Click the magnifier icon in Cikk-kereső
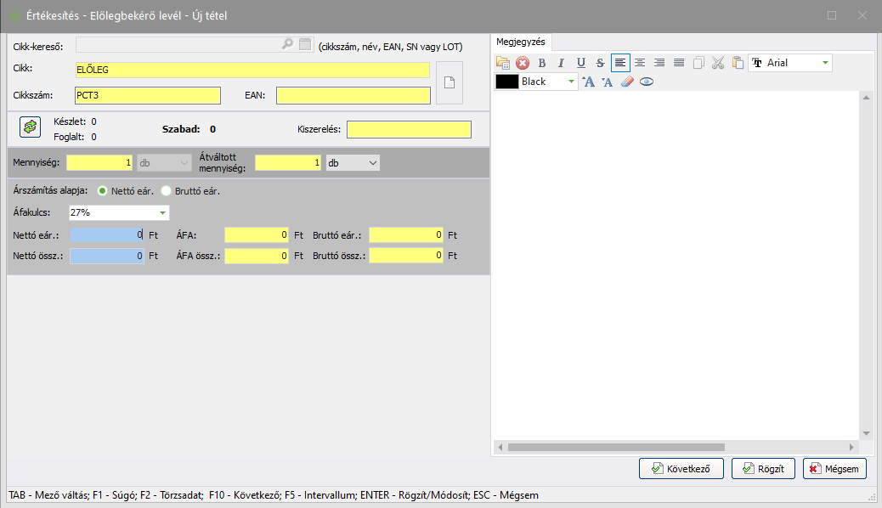This screenshot has width=882, height=508. click(x=287, y=44)
